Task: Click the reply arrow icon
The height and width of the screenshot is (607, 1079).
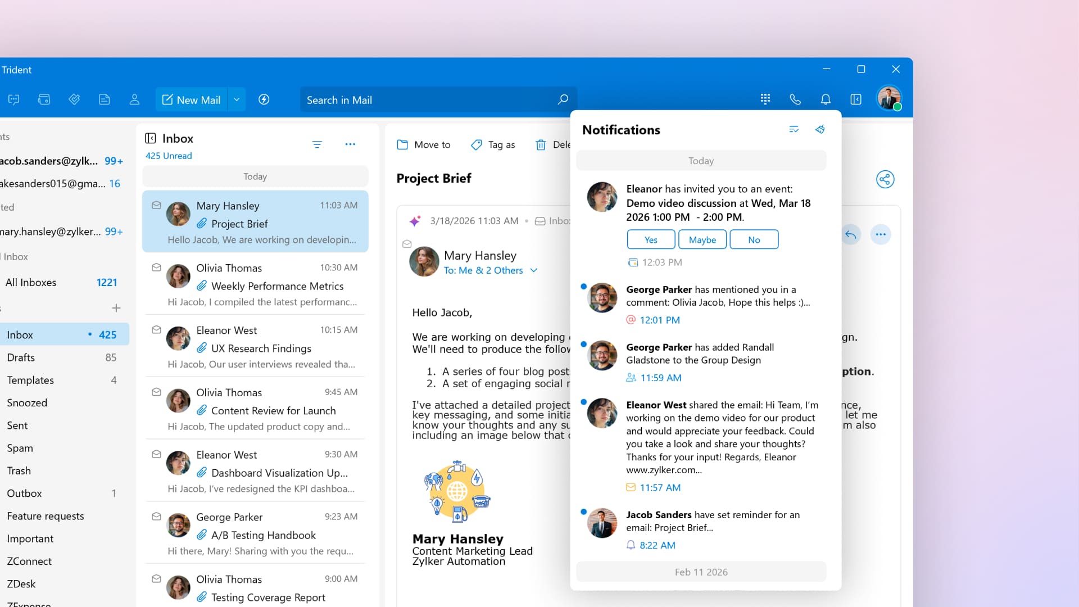Action: click(x=850, y=234)
